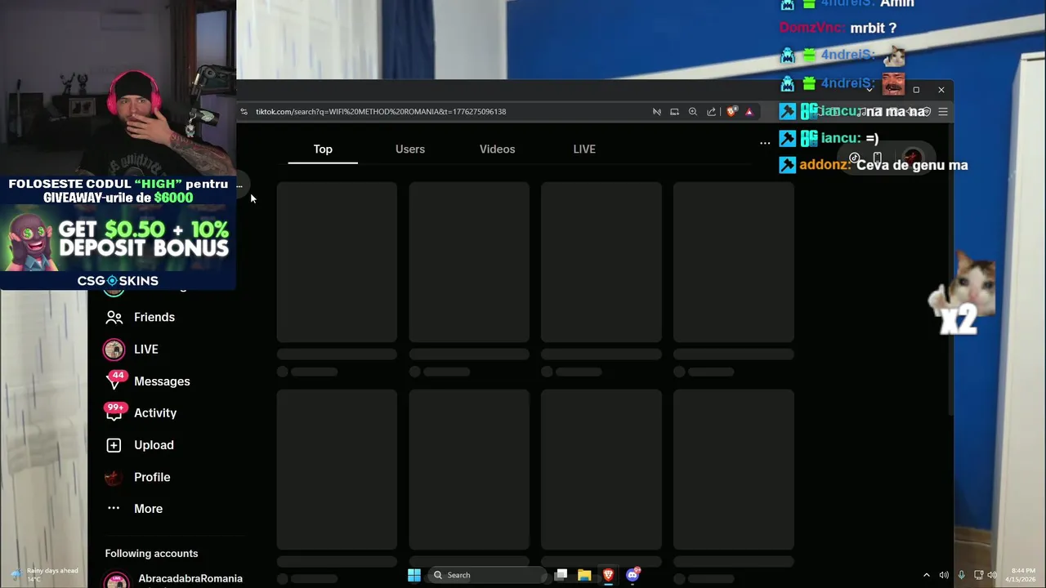1046x588 pixels.
Task: Switch to the Top search tab
Action: (x=323, y=149)
